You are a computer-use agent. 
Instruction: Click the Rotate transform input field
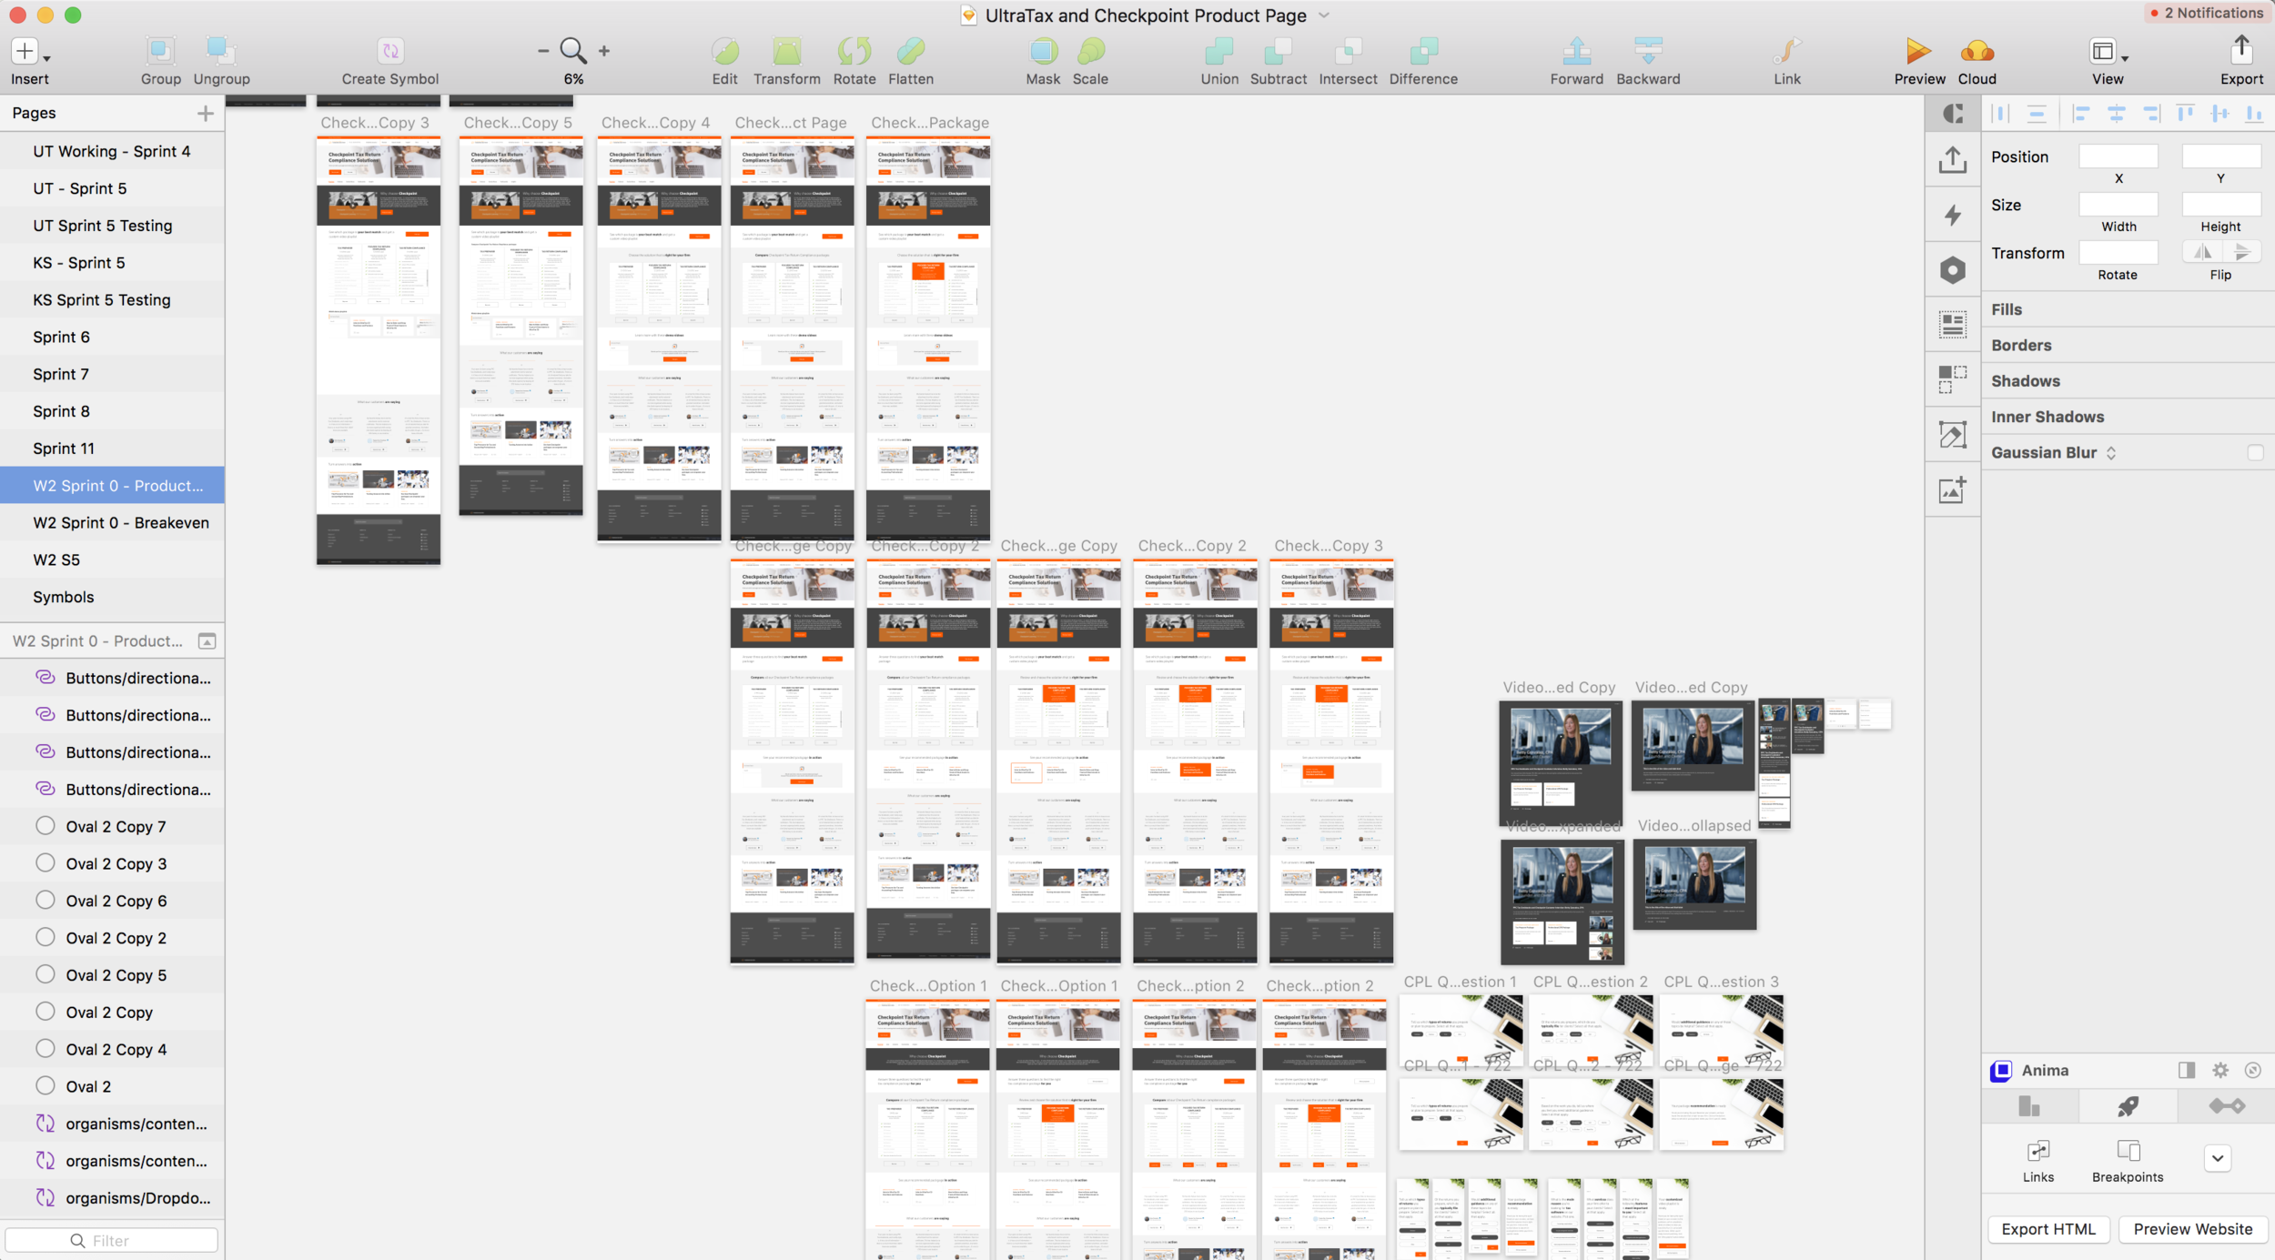click(2117, 253)
